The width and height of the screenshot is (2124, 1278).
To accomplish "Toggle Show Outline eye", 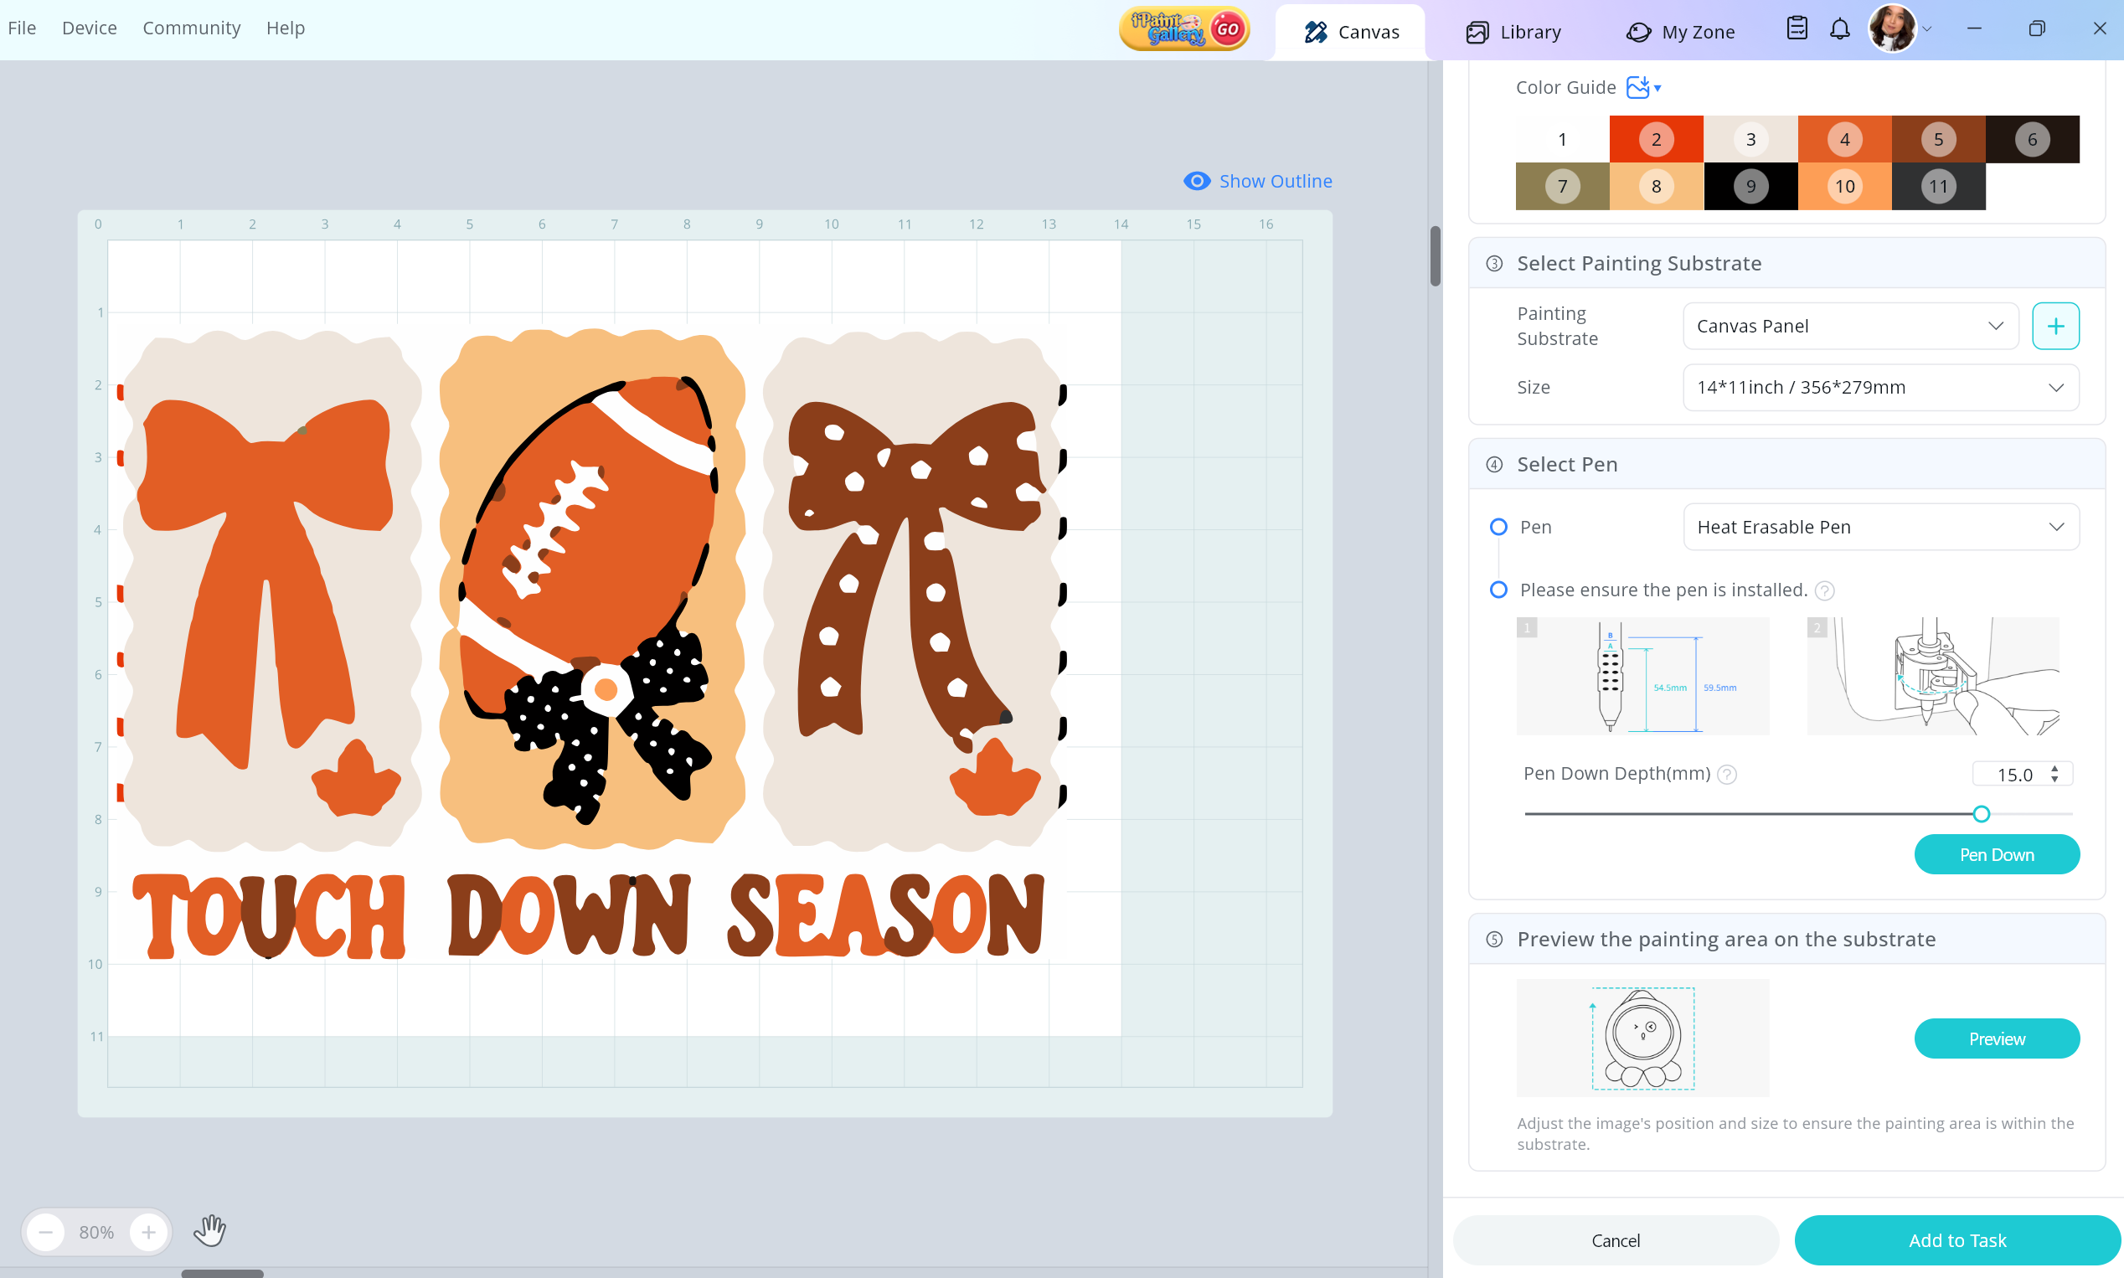I will point(1197,181).
